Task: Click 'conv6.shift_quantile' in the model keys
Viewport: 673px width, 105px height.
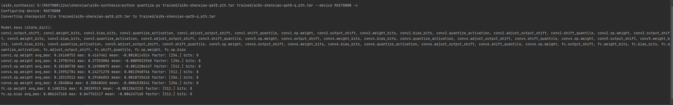Action: [x=500, y=44]
